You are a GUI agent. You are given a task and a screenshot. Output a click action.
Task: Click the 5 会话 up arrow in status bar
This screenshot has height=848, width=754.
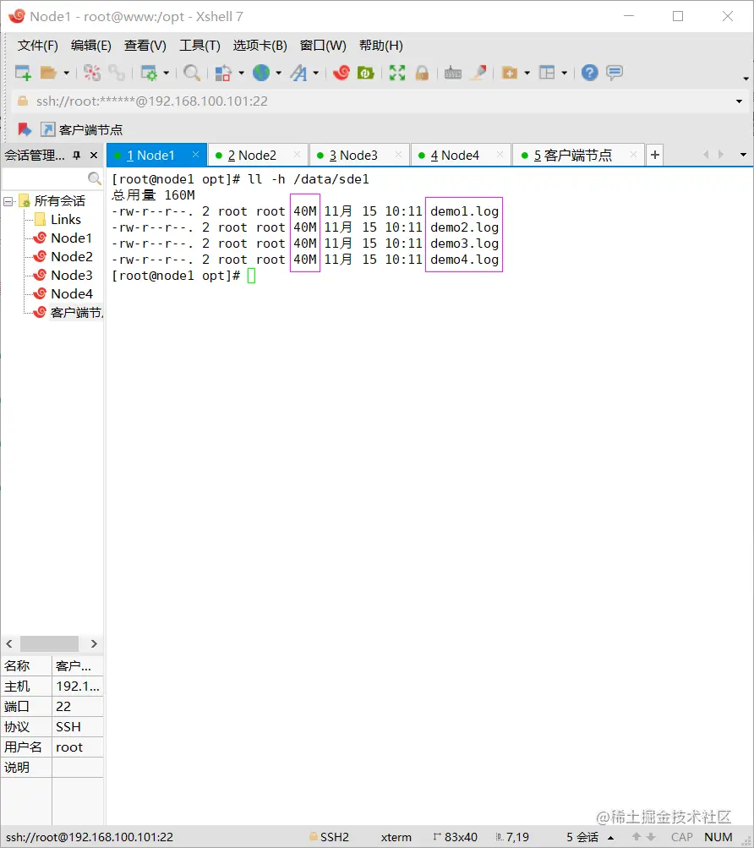[610, 837]
